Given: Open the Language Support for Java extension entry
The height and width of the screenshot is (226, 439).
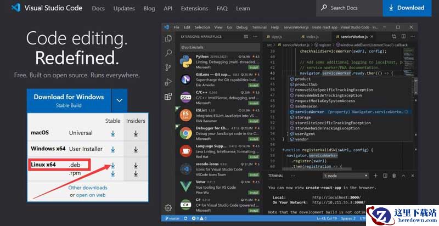Looking at the screenshot, I should pos(219,151).
